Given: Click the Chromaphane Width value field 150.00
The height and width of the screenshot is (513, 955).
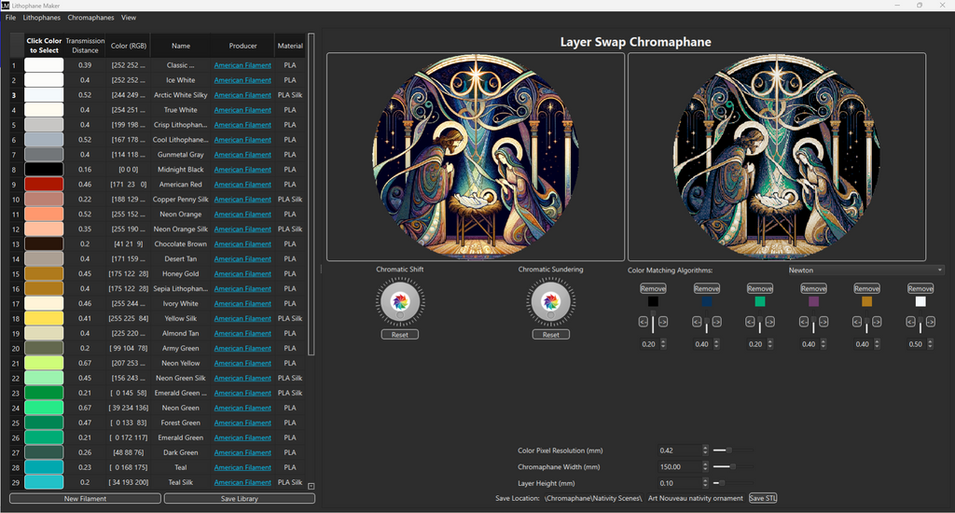Looking at the screenshot, I should point(679,466).
